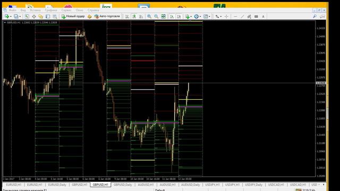Select the cursor tool
The height and width of the screenshot is (191, 340).
[217, 16]
